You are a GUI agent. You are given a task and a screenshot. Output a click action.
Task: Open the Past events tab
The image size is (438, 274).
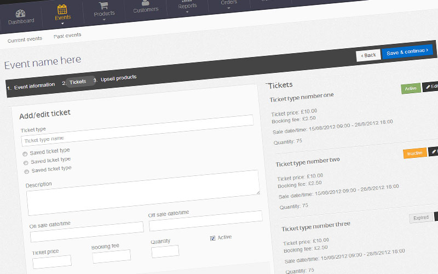point(67,36)
